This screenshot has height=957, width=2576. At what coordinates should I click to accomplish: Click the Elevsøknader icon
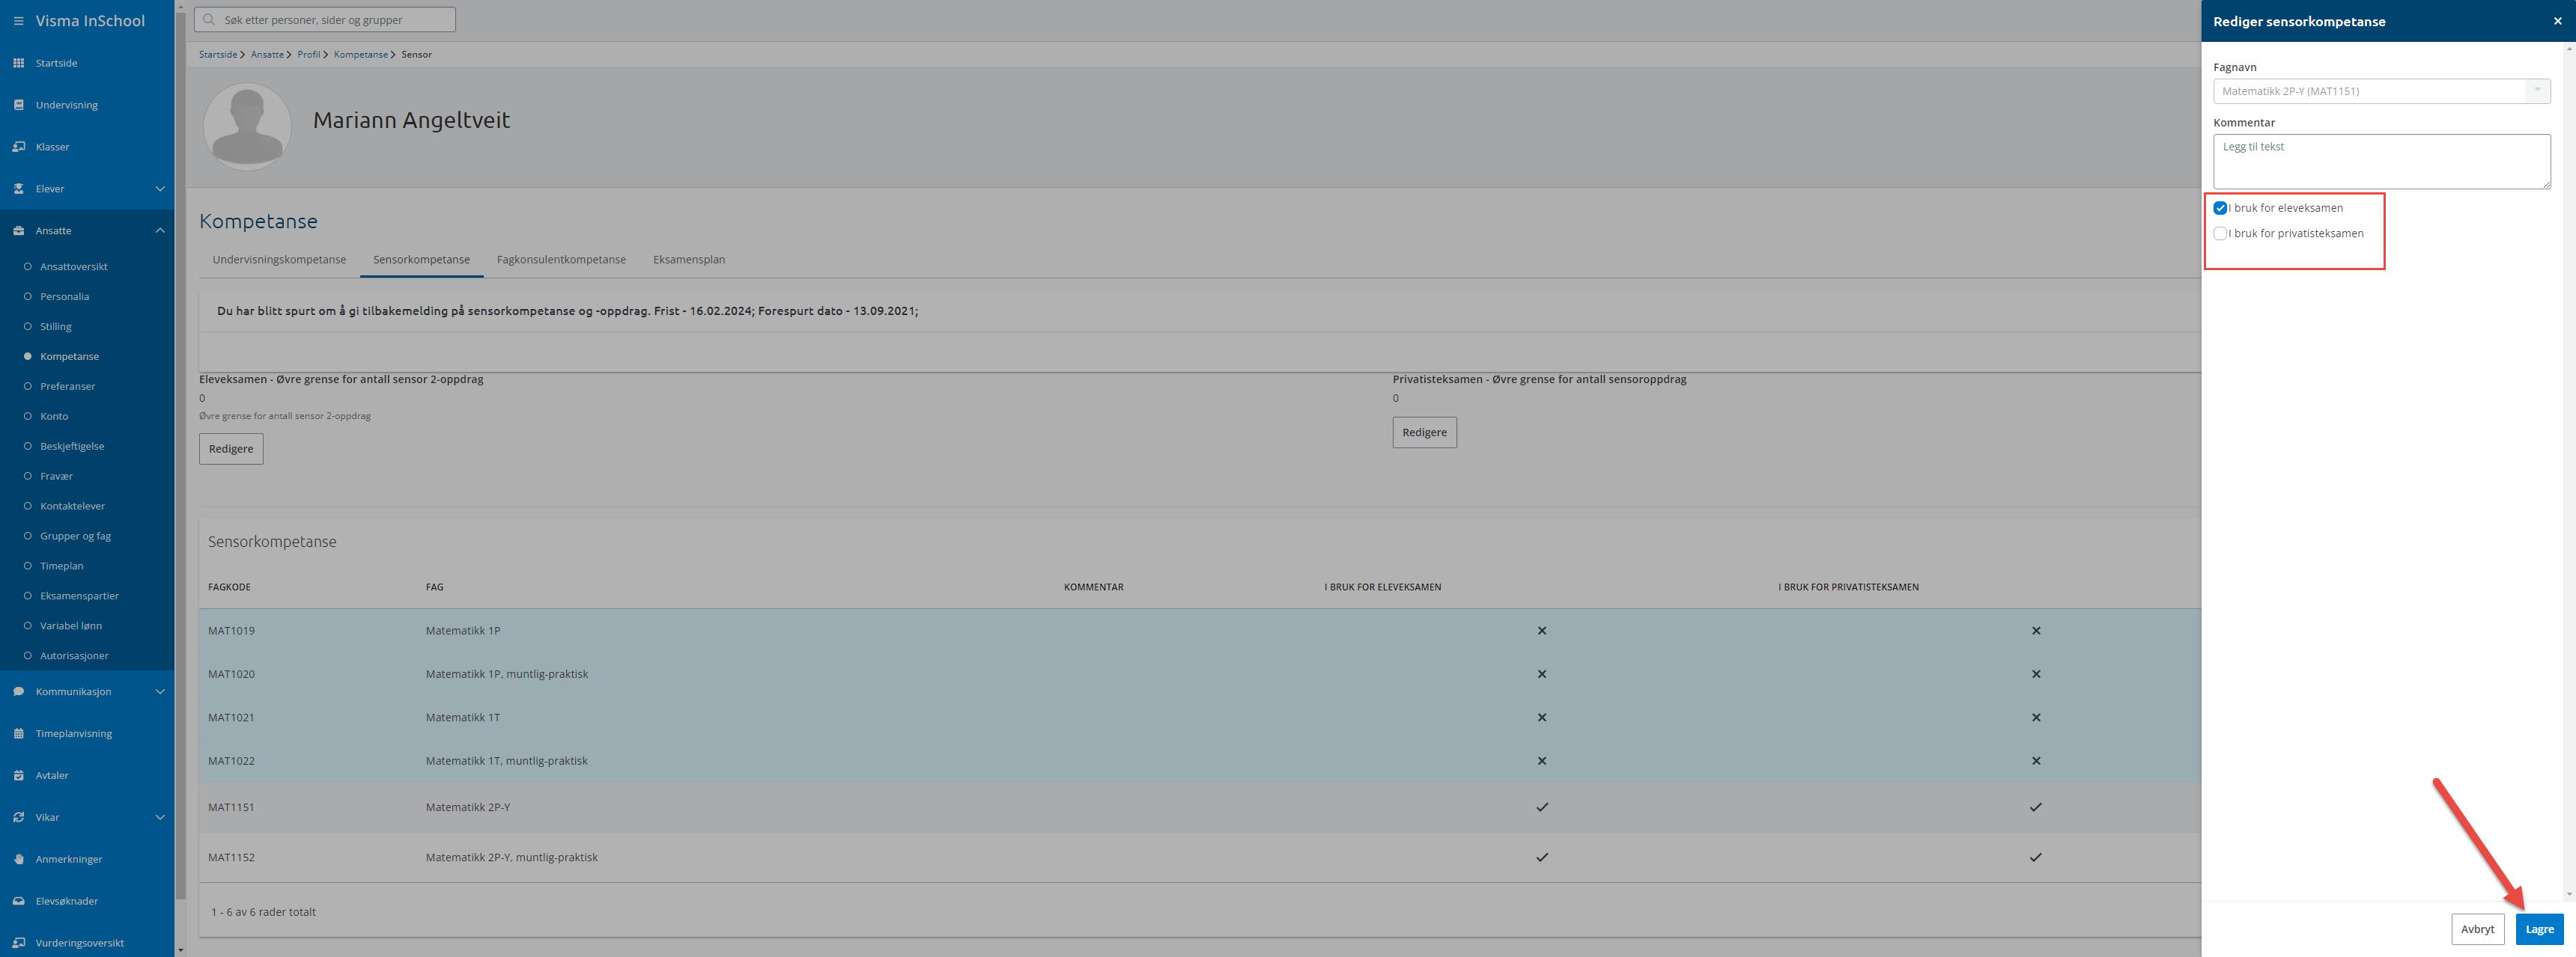pos(18,901)
